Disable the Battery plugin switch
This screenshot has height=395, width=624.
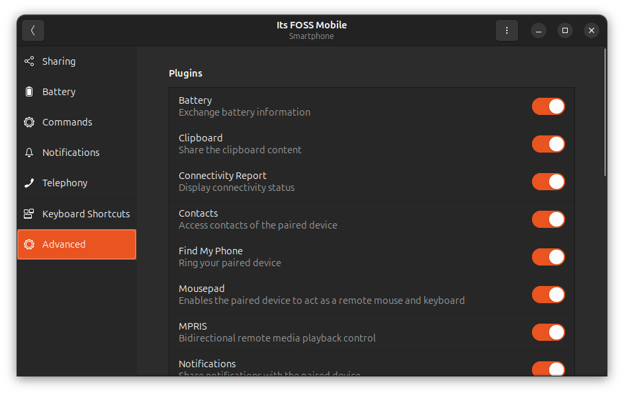coord(548,106)
